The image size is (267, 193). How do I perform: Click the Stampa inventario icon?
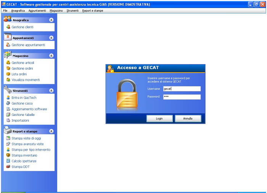[8, 155]
